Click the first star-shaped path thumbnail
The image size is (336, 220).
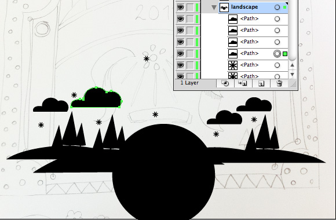[233, 65]
